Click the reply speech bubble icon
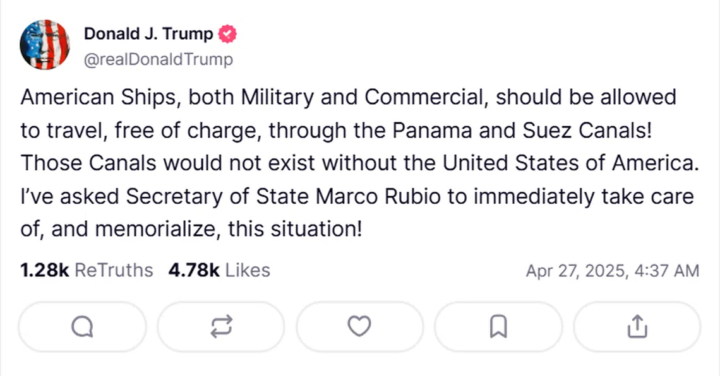Screen dimensions: 720x376 pos(82,326)
